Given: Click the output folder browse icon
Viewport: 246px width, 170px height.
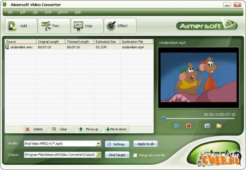Looking at the screenshot, I should (98, 155).
